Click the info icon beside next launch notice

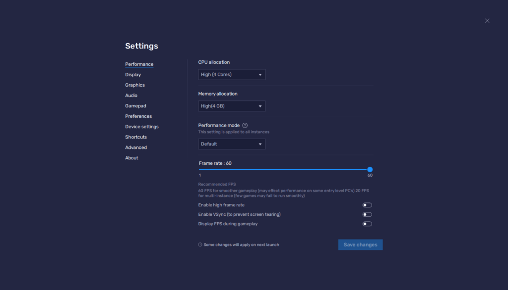[200, 244]
